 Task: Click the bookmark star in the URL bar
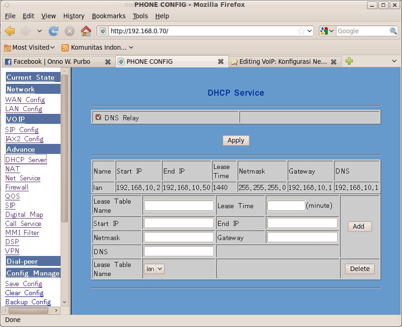tap(301, 31)
